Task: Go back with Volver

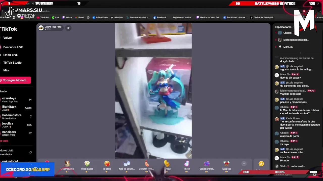Action: tap(8, 38)
